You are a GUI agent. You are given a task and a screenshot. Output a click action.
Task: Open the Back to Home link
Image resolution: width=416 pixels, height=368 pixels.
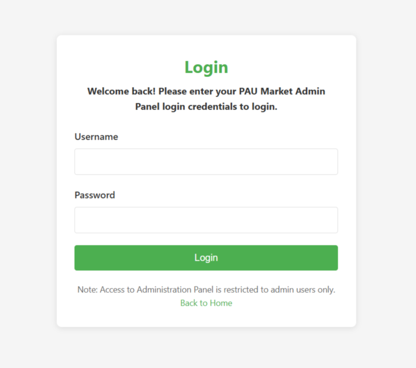[206, 303]
